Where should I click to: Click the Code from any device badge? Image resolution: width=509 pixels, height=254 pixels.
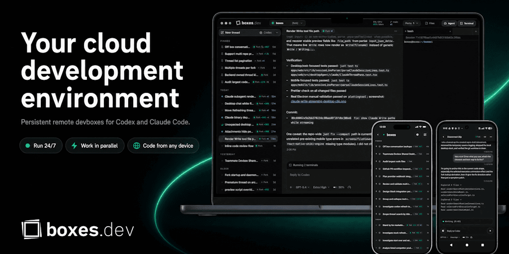coord(163,146)
